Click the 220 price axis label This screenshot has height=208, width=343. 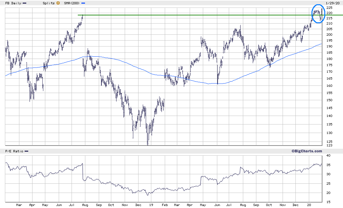pyautogui.click(x=329, y=13)
